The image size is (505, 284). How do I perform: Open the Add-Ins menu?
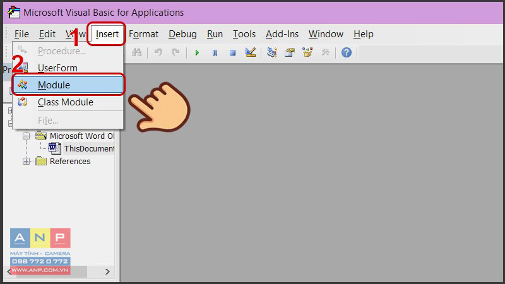(282, 34)
